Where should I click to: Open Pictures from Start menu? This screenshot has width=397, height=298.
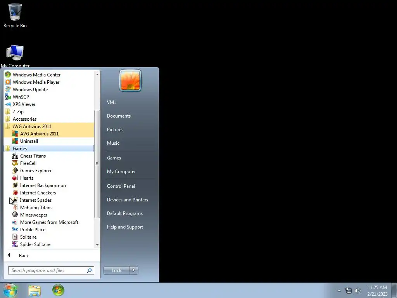tap(115, 130)
